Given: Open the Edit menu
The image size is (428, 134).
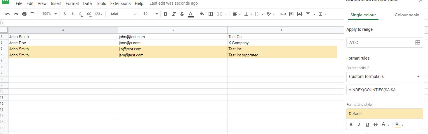Looking at the screenshot, I should (x=30, y=3).
